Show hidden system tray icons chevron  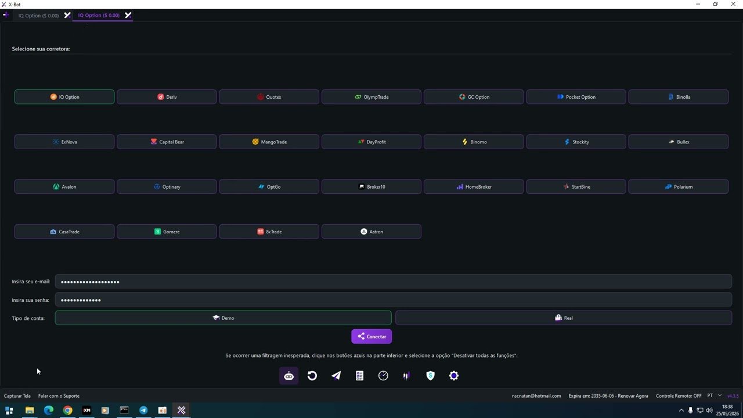[x=681, y=410]
